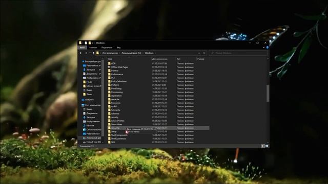Select the registration folder

pyautogui.click(x=116, y=96)
